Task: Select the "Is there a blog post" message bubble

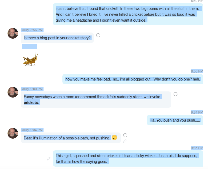Action: 57,38
